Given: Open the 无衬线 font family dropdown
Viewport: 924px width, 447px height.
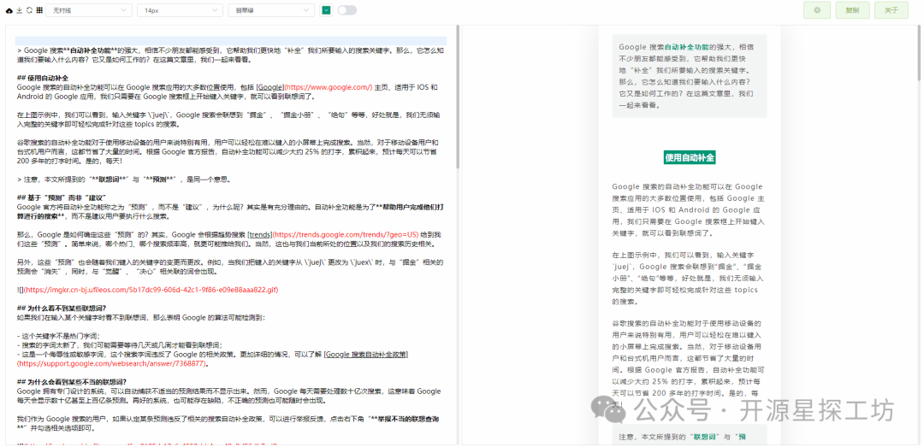Looking at the screenshot, I should (x=89, y=10).
